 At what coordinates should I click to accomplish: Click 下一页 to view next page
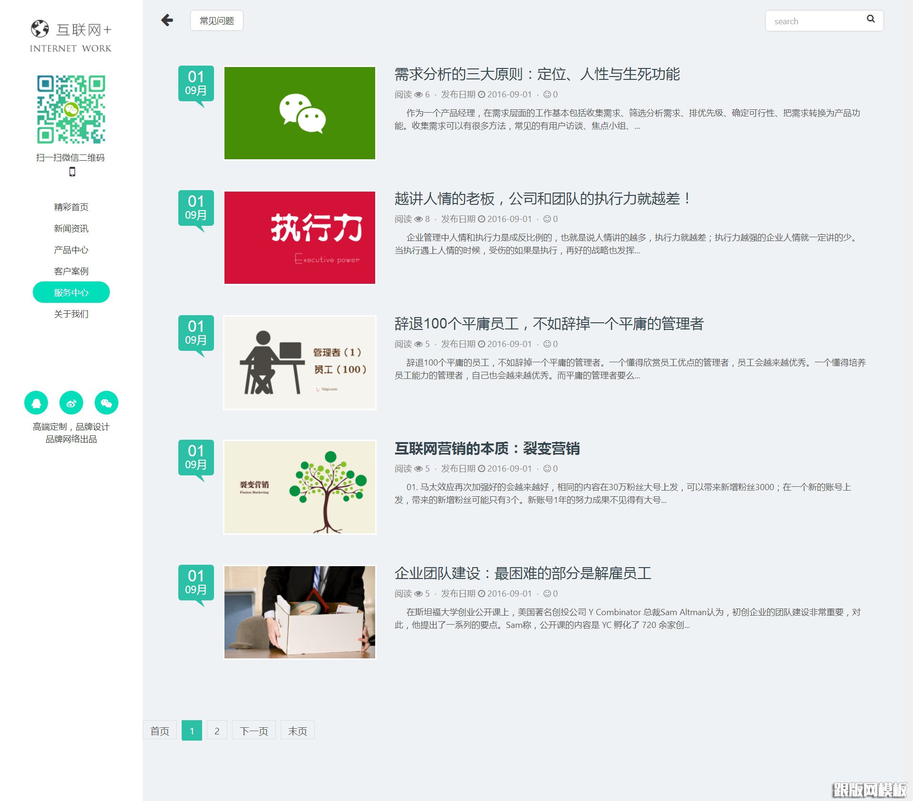click(x=253, y=730)
